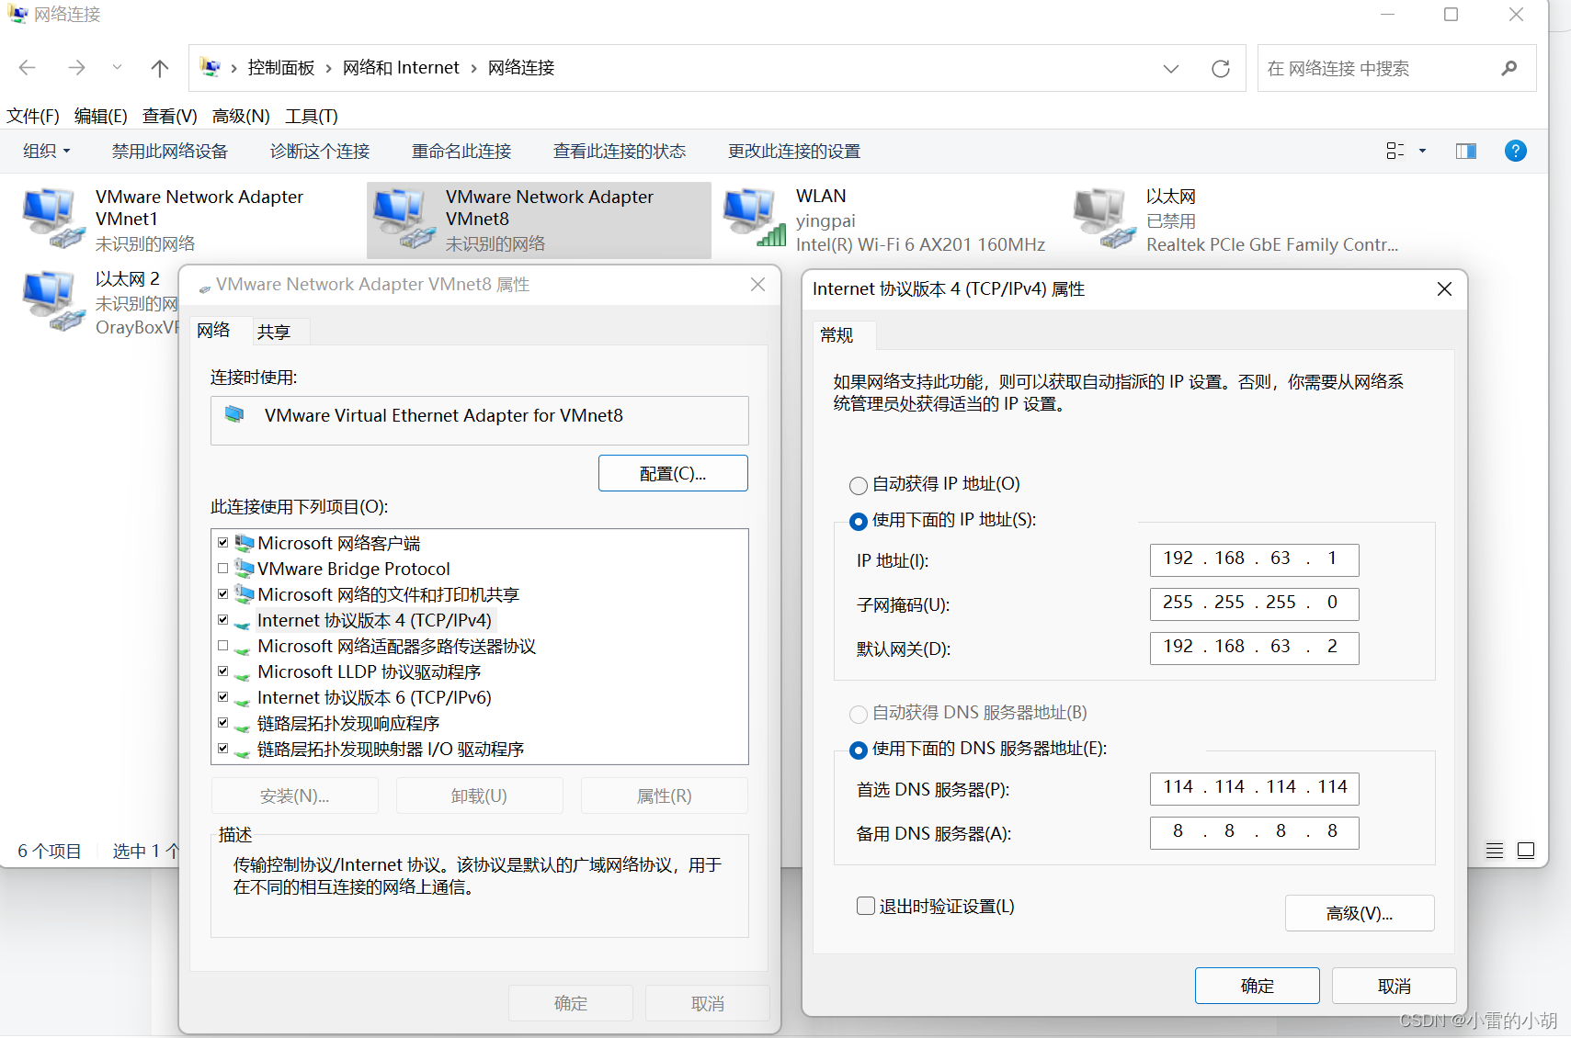Open the 组织 dropdown menu
Screen dimensions: 1571x1038
click(x=46, y=151)
